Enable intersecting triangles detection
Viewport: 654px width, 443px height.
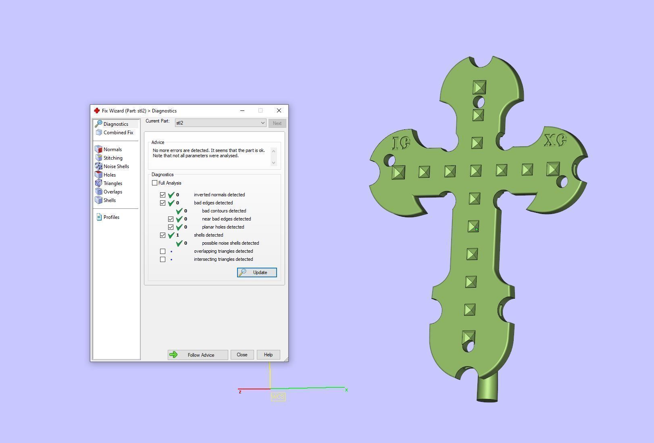coord(162,259)
